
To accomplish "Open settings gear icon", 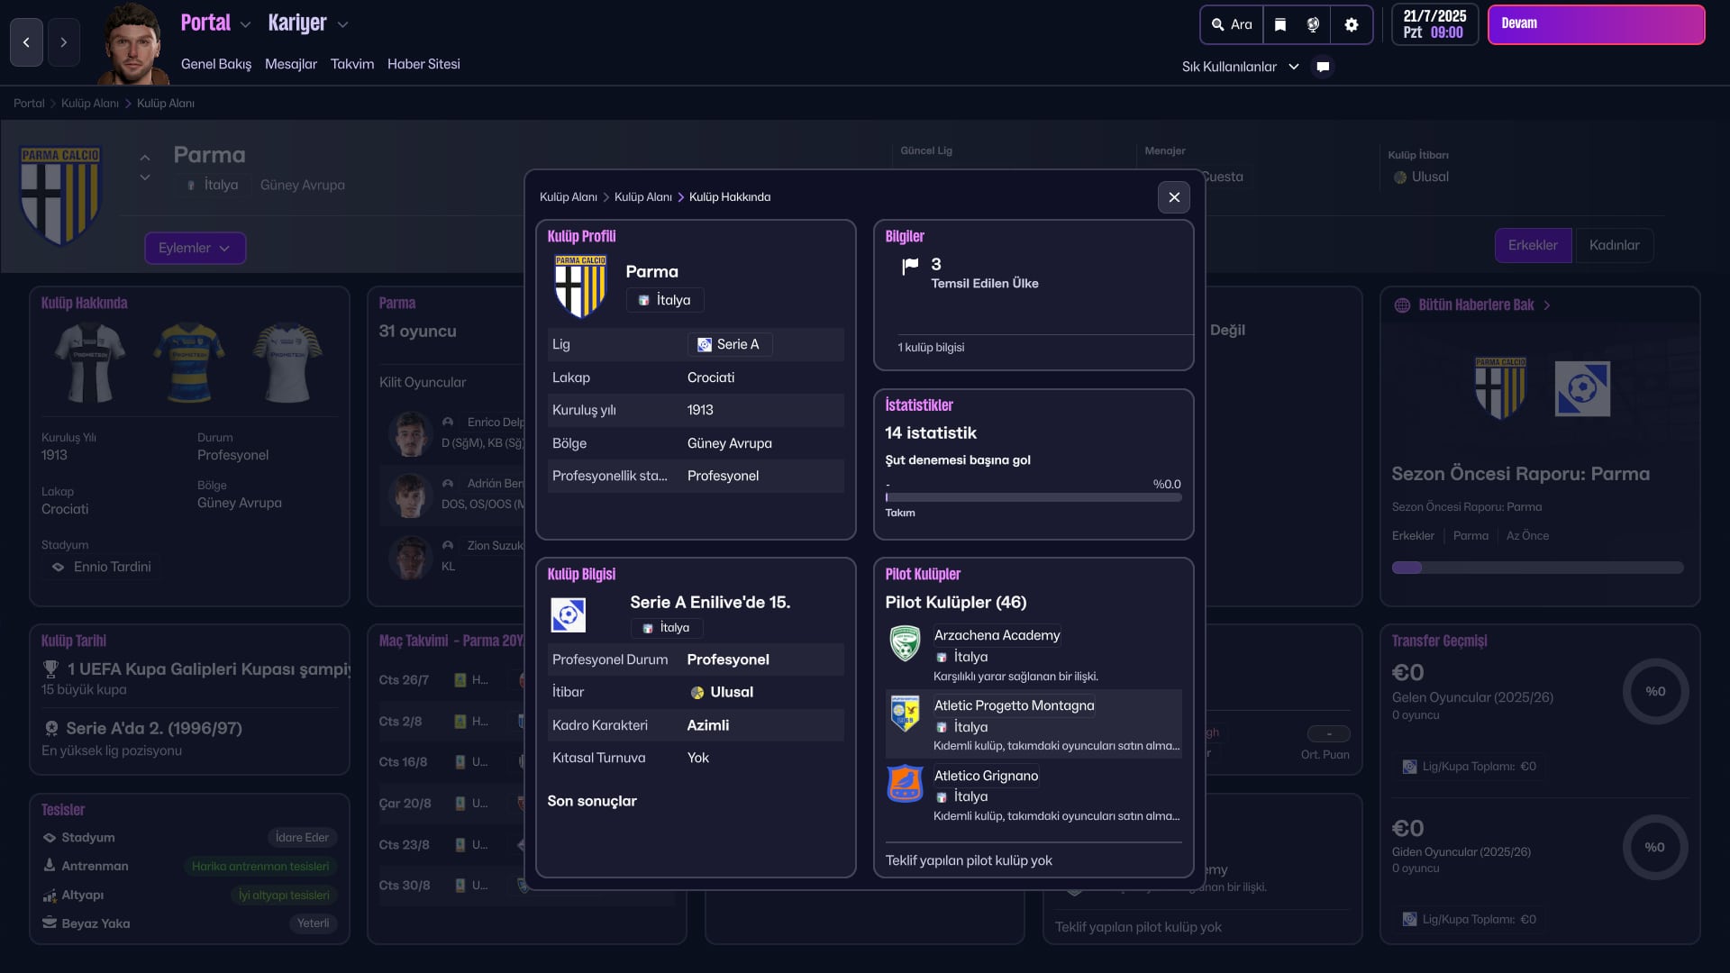I will point(1351,25).
